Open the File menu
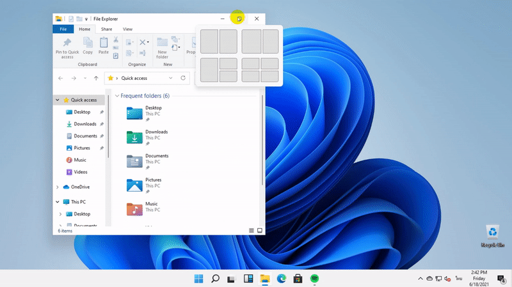The height and width of the screenshot is (287, 512). pyautogui.click(x=63, y=29)
